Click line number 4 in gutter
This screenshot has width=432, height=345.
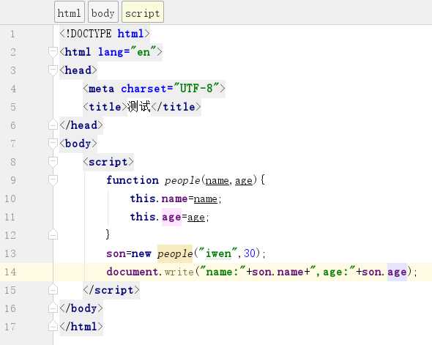[x=13, y=89]
